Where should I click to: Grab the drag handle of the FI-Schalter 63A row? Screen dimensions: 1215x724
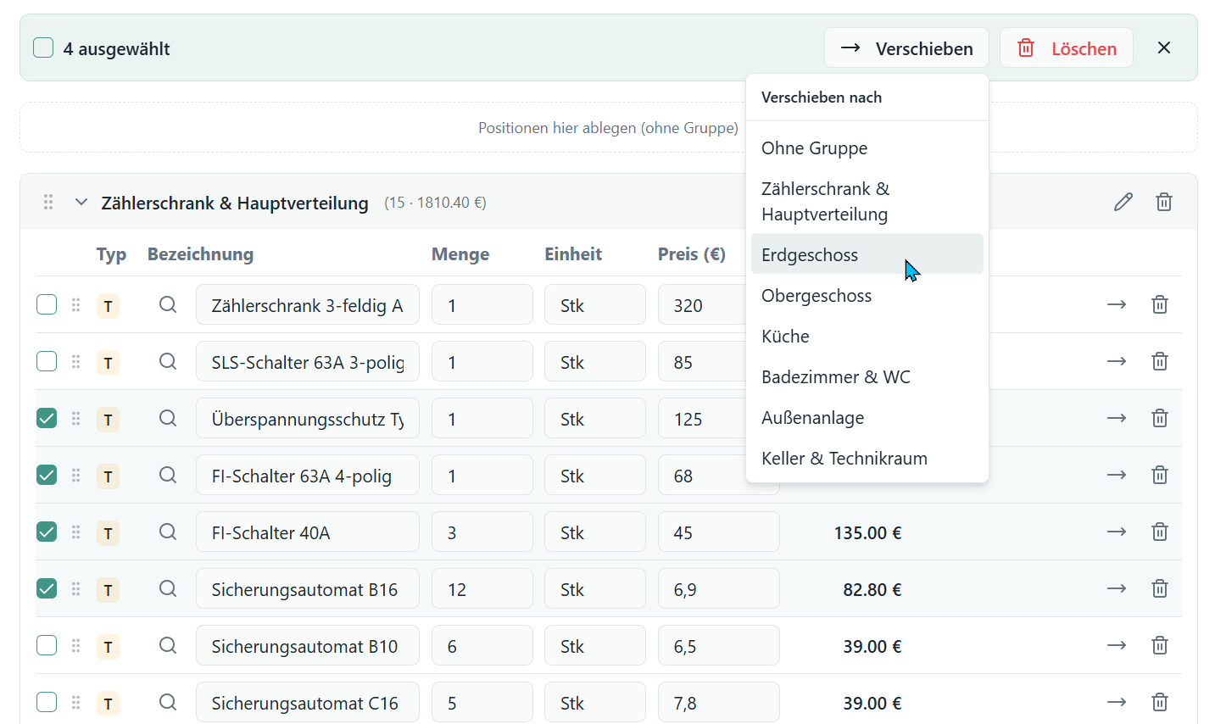point(75,476)
